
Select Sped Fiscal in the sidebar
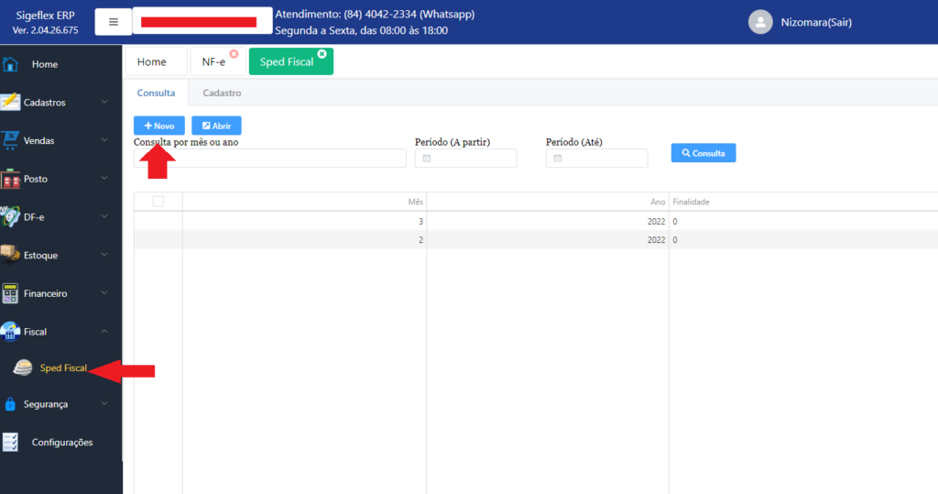(x=63, y=368)
